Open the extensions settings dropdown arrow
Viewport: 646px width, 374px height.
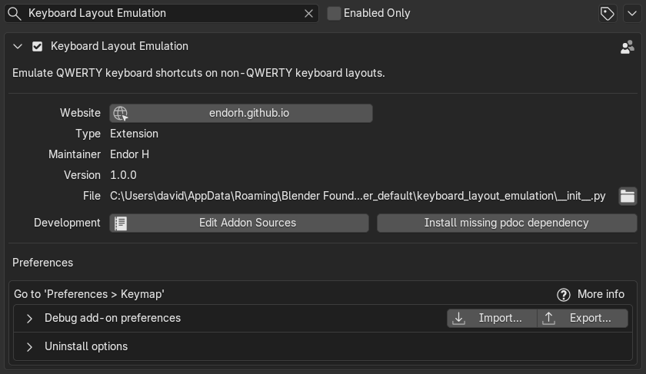coord(632,14)
